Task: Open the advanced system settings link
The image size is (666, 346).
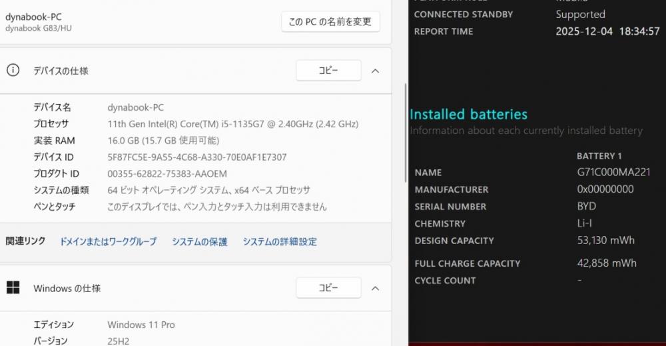Action: (x=280, y=242)
